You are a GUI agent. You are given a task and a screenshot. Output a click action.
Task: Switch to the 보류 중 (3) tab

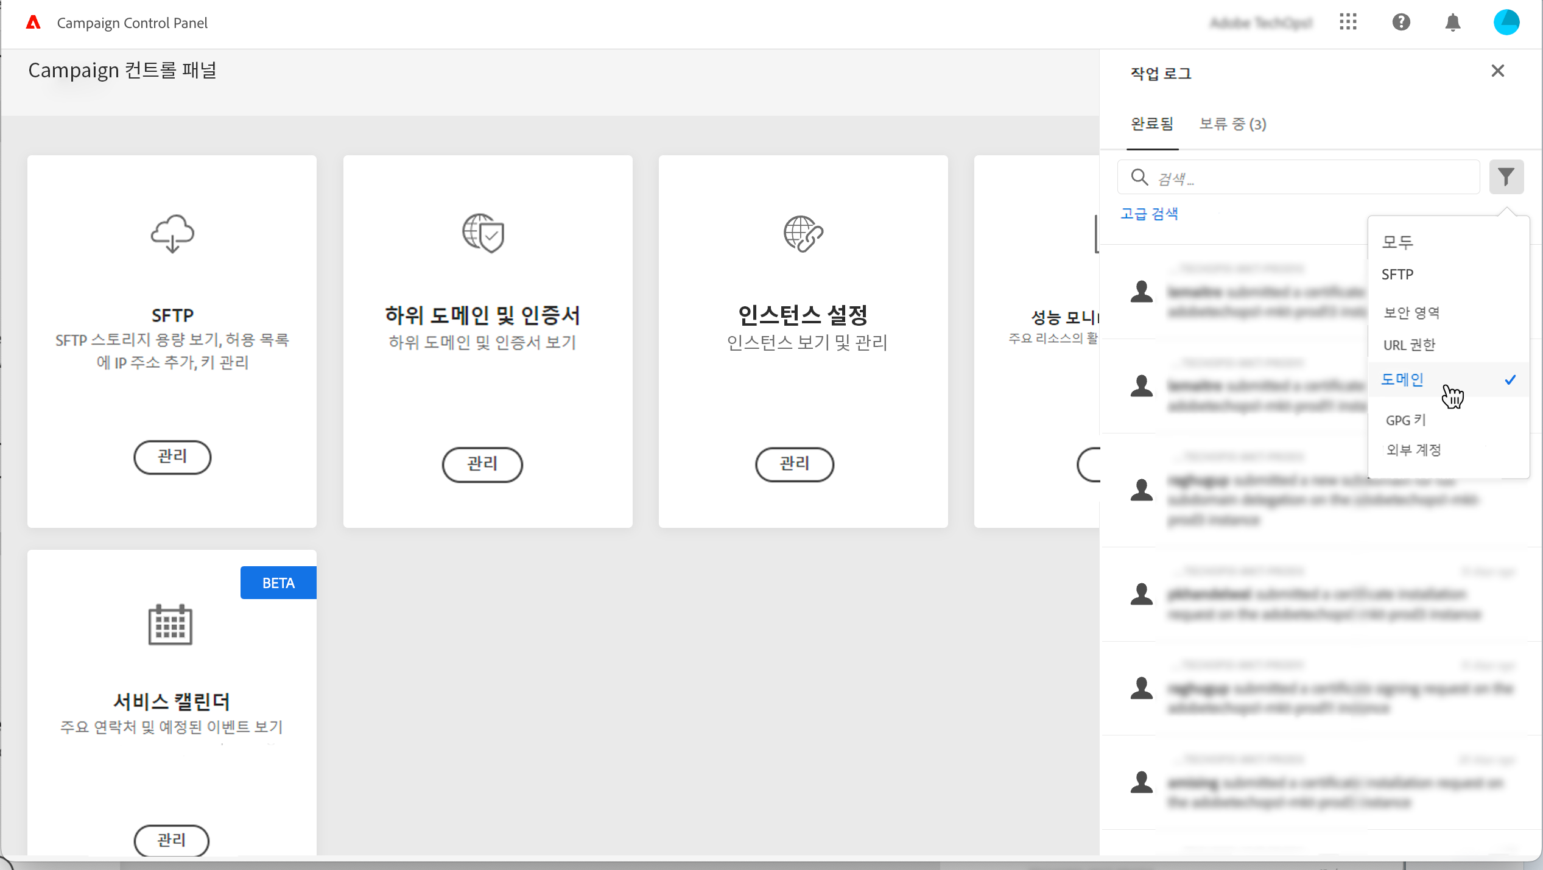pos(1232,124)
